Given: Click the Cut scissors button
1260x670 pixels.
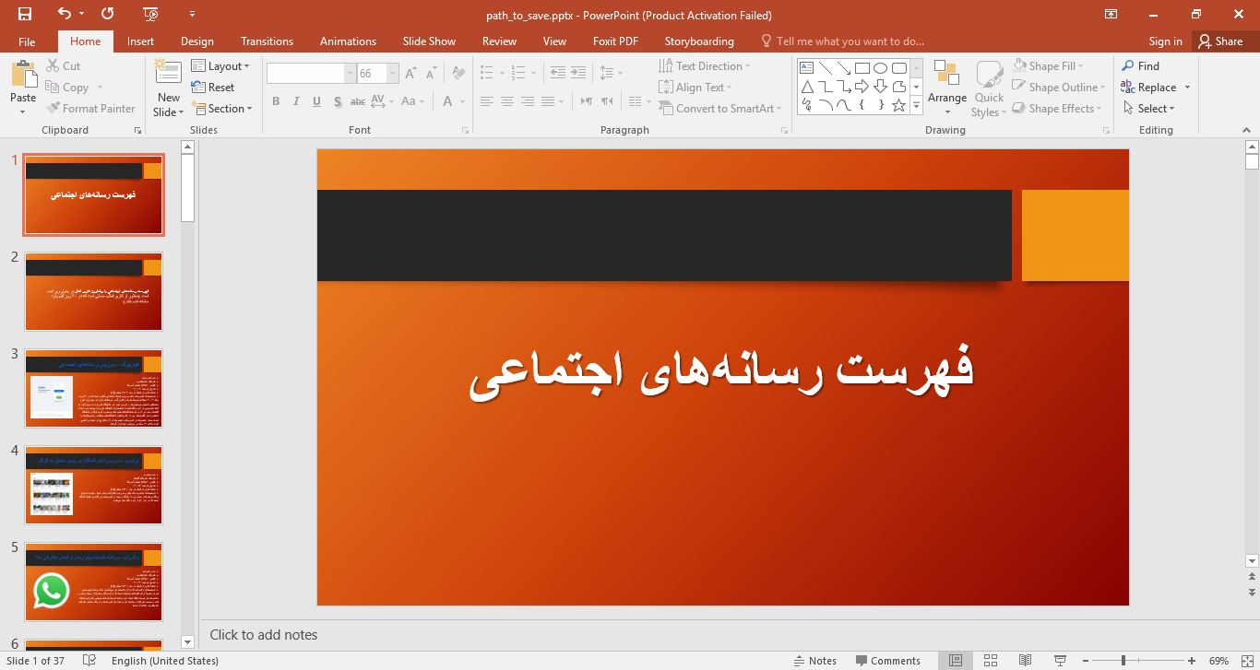Looking at the screenshot, I should (63, 66).
